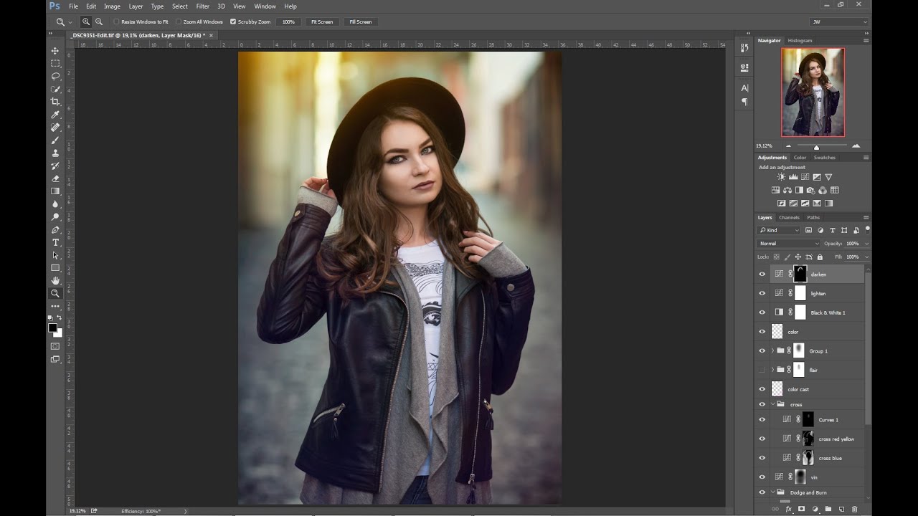Pick the Move tool
Viewport: 918px width, 516px height.
[55, 51]
